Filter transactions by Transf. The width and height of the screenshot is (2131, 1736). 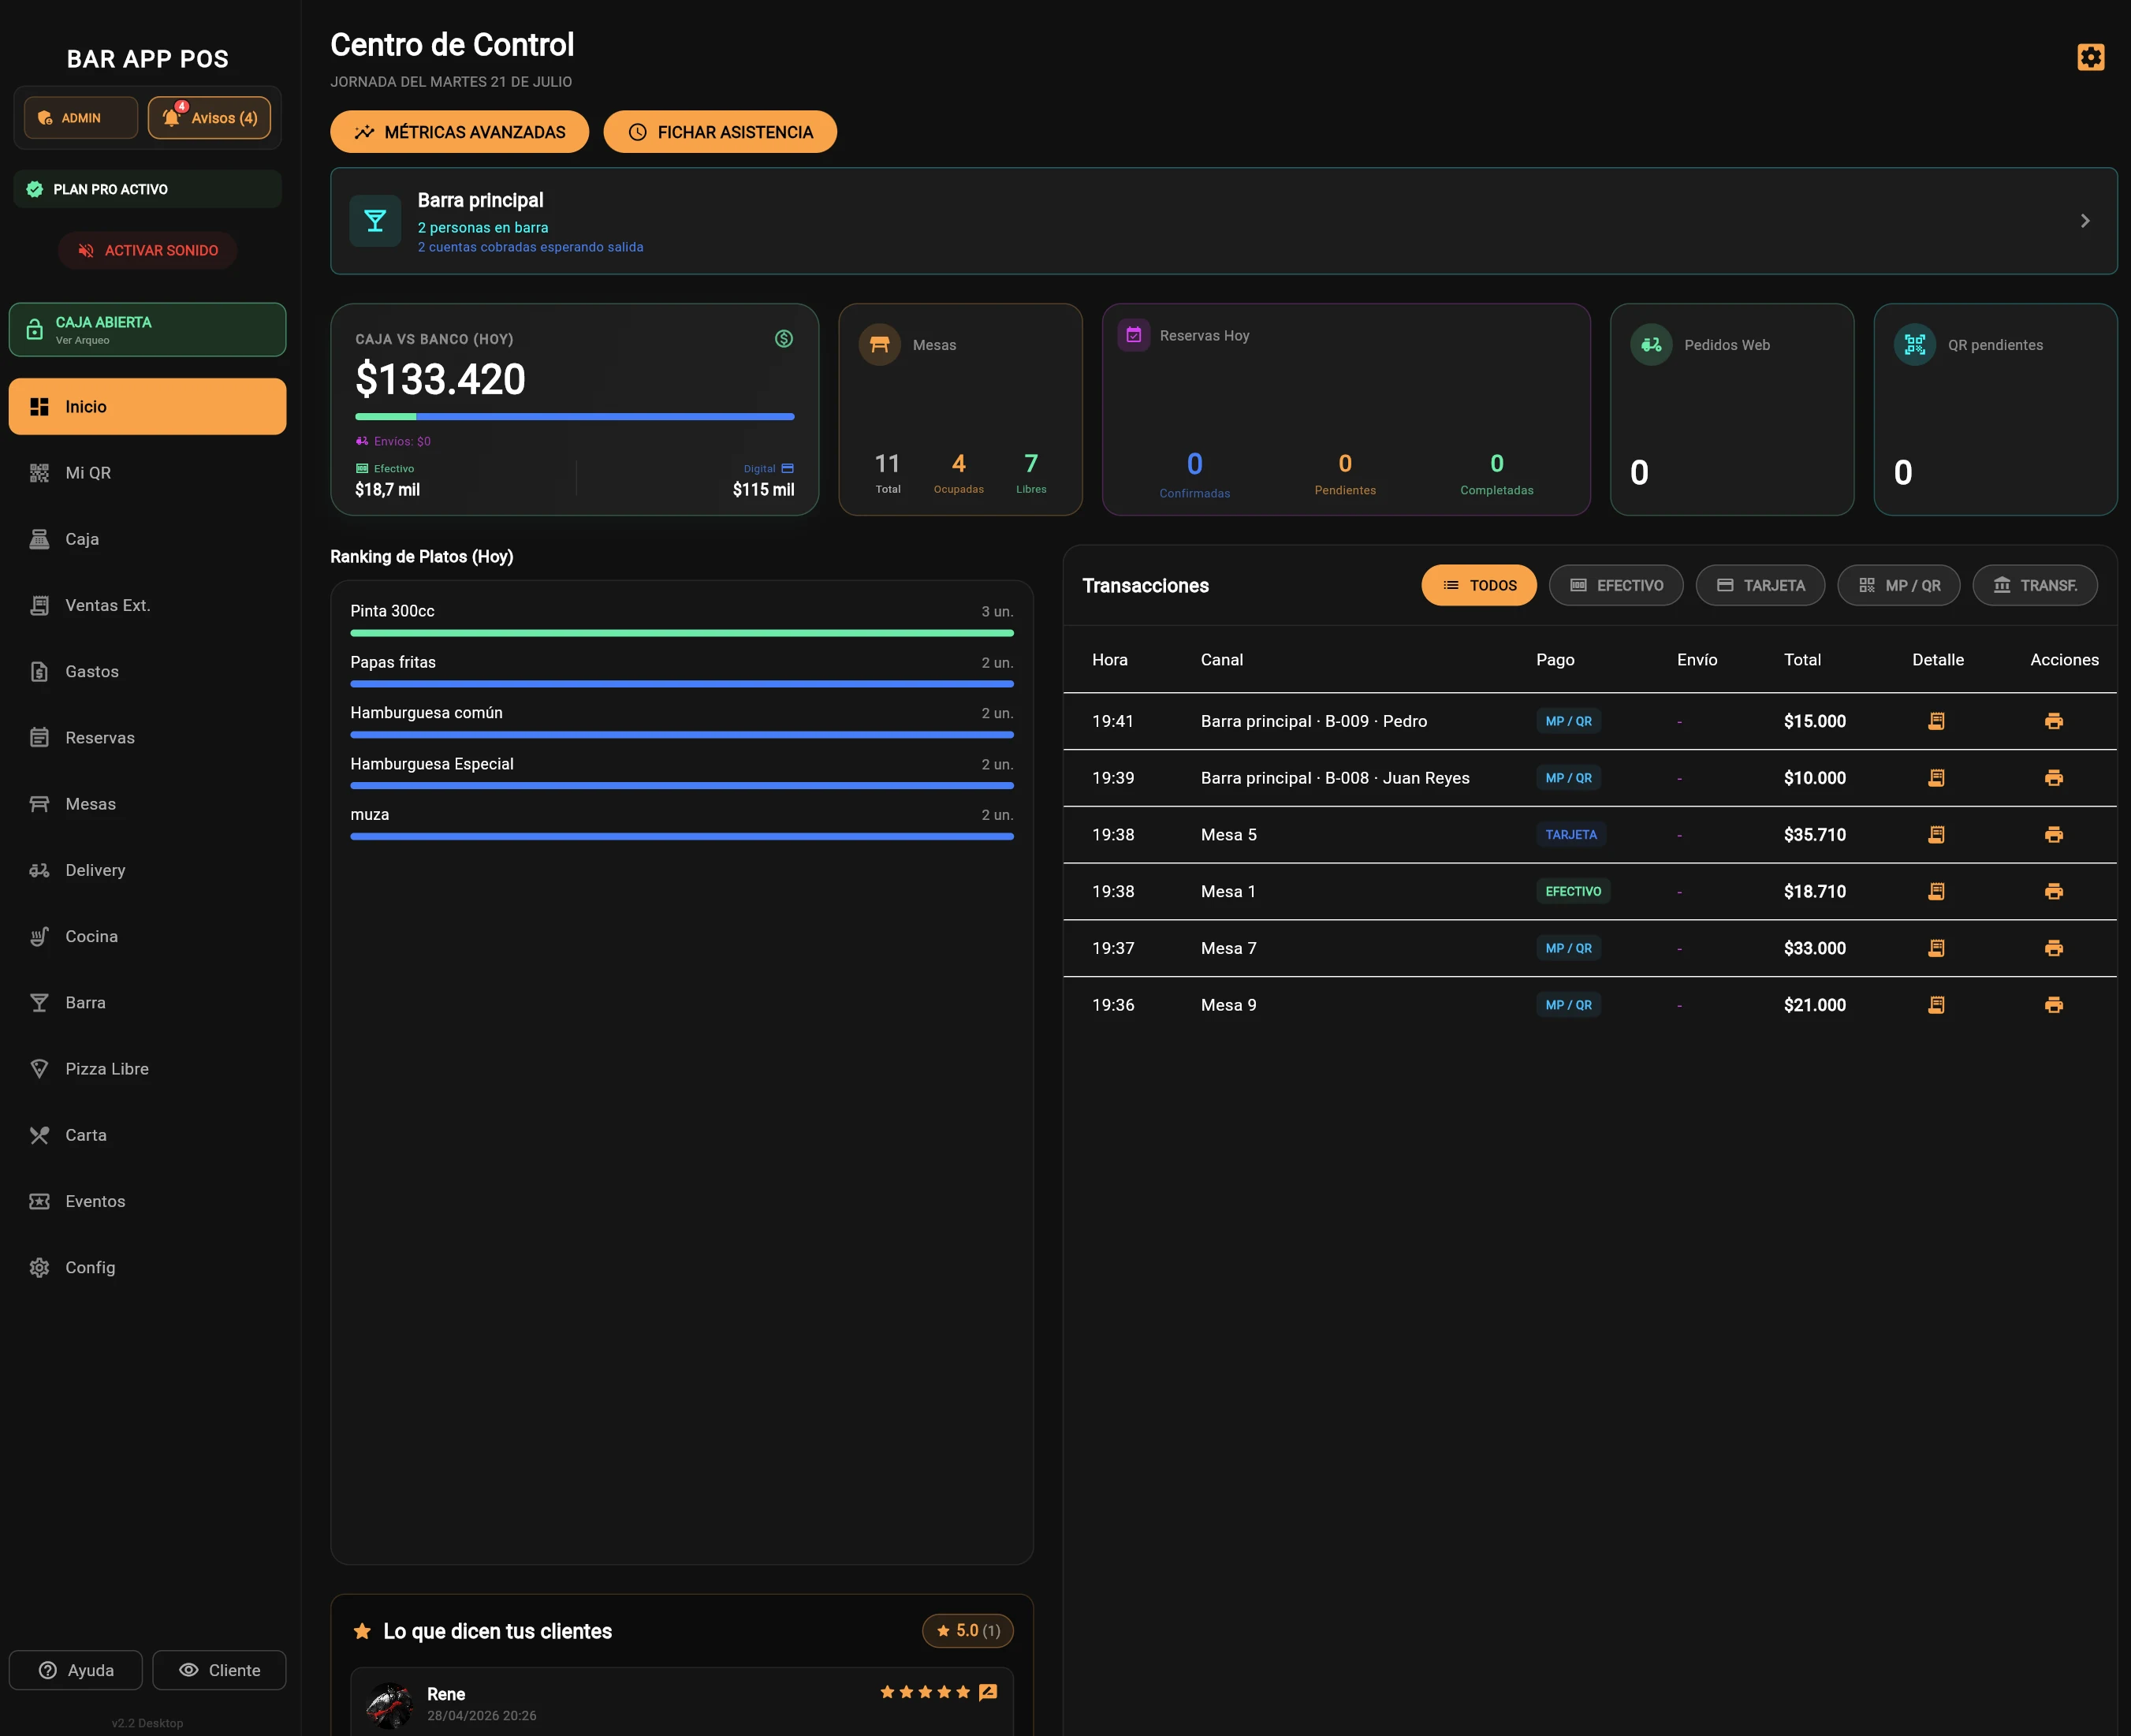click(2034, 585)
